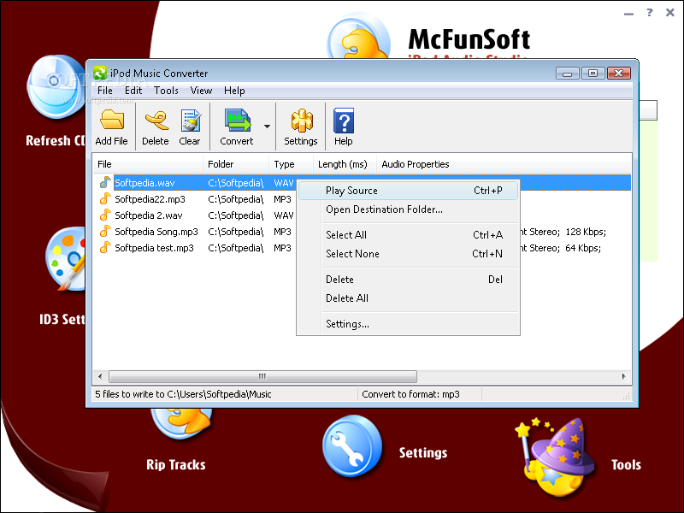Open the View menu
Image resolution: width=684 pixels, height=513 pixels.
pos(201,91)
